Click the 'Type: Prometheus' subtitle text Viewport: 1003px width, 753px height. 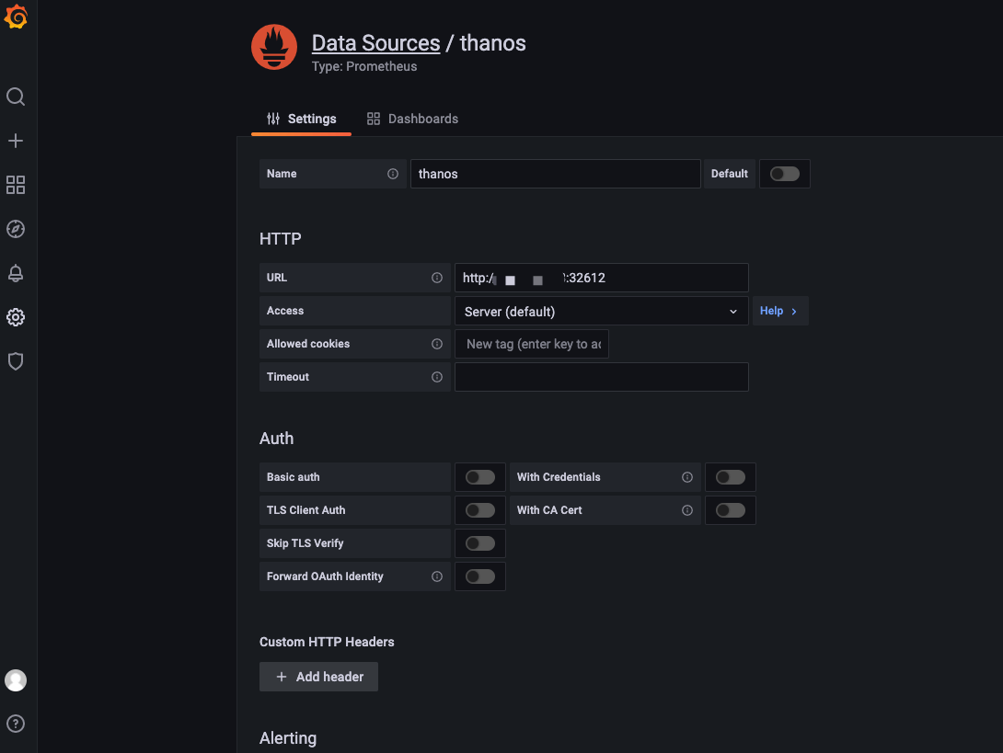coord(364,66)
